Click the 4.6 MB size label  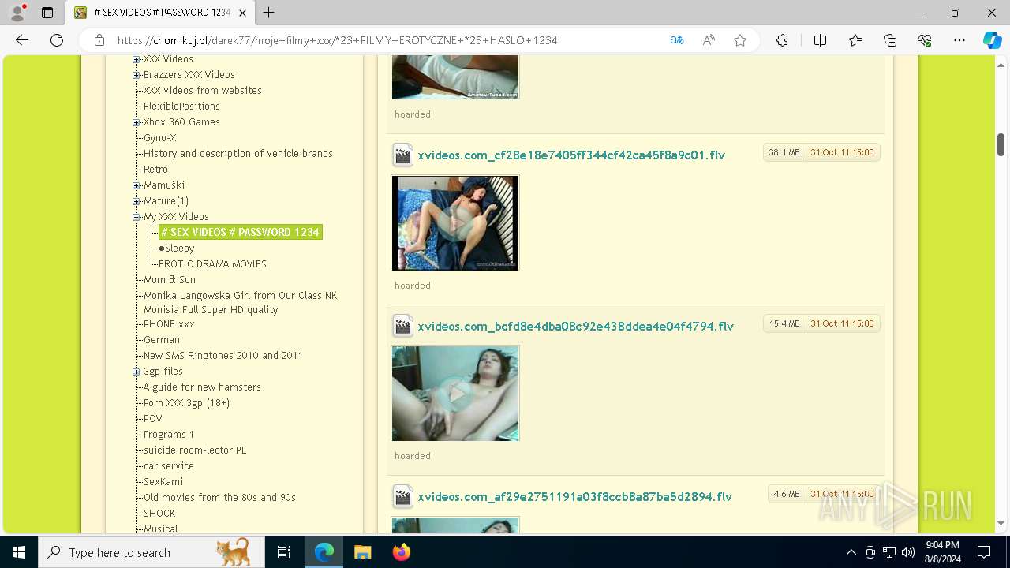[x=787, y=495]
